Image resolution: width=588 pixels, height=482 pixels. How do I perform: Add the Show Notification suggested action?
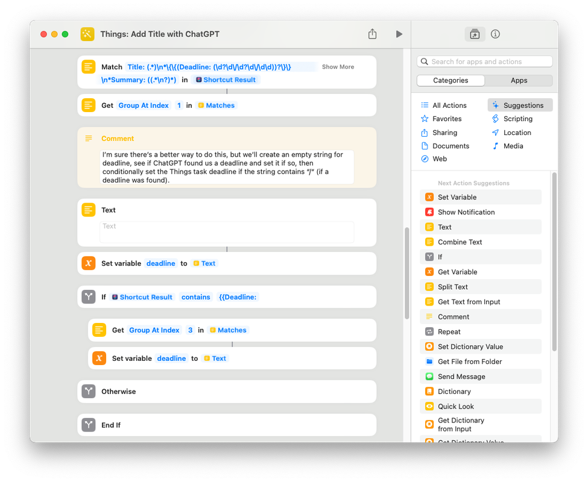coord(481,212)
